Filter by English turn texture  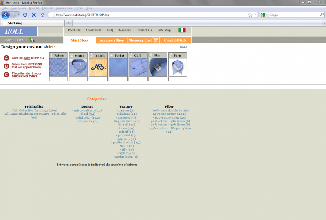[126, 121]
